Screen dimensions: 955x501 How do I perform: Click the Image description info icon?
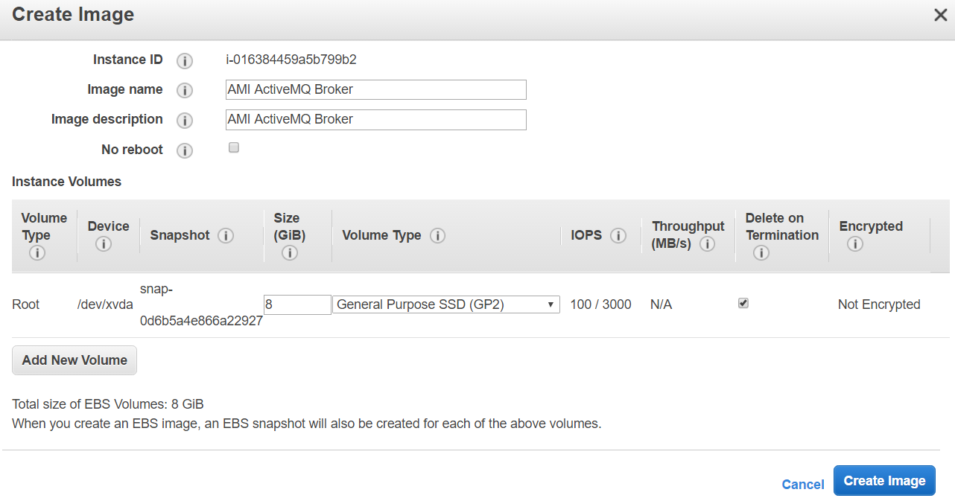click(x=185, y=121)
